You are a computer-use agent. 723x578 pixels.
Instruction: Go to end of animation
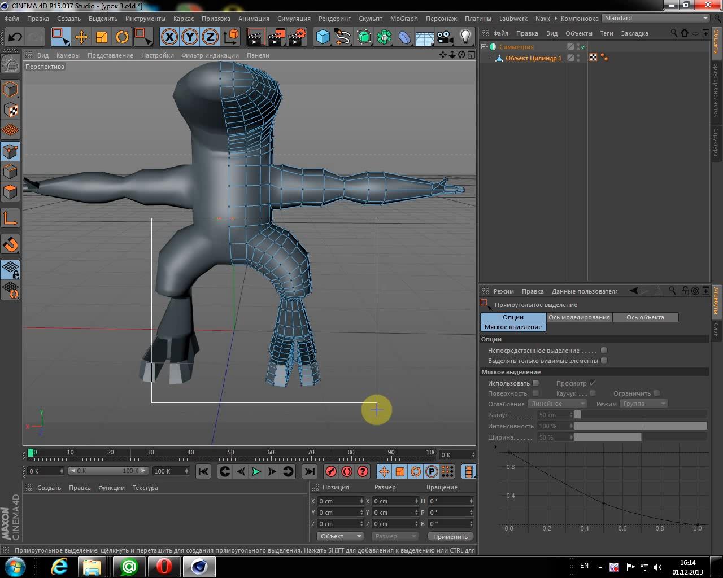(309, 471)
